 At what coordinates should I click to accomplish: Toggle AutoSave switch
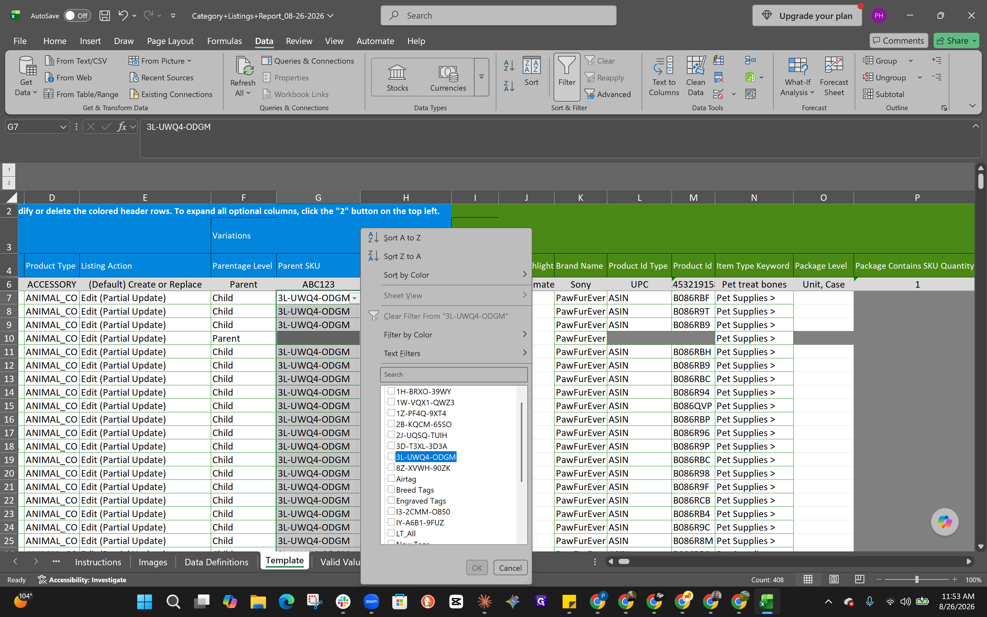coord(77,16)
